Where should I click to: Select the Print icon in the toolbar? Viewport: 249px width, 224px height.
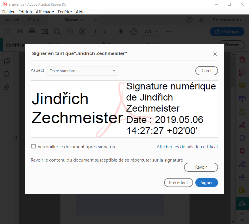pyautogui.click(x=32, y=32)
